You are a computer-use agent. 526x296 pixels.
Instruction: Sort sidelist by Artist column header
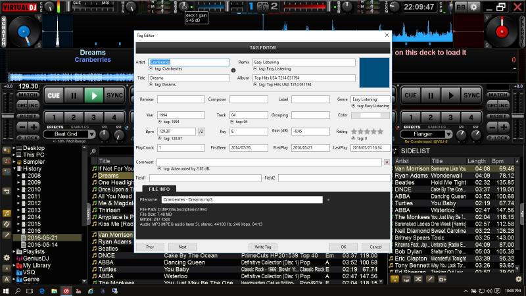click(x=412, y=161)
